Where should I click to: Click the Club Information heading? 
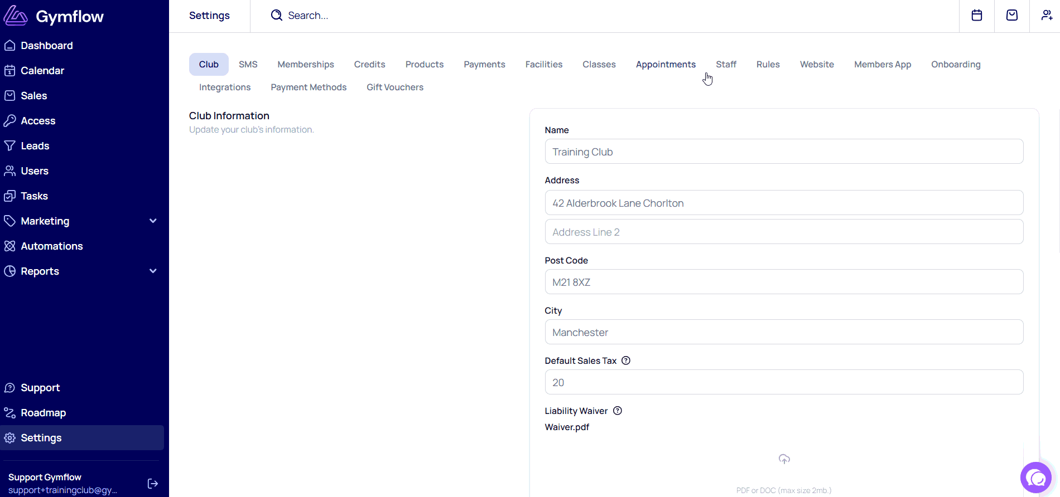point(229,116)
